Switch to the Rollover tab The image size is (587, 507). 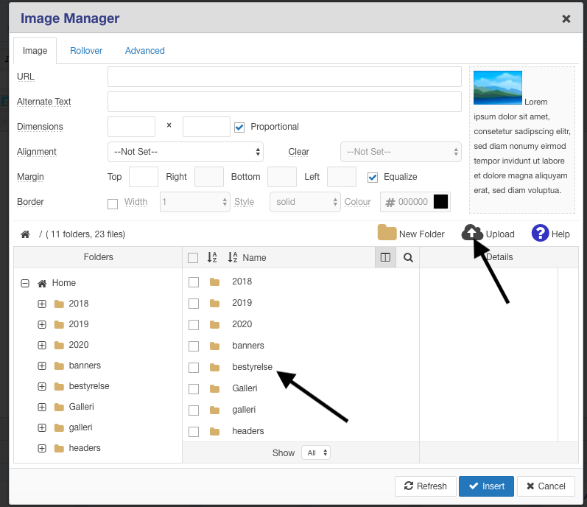(x=86, y=51)
